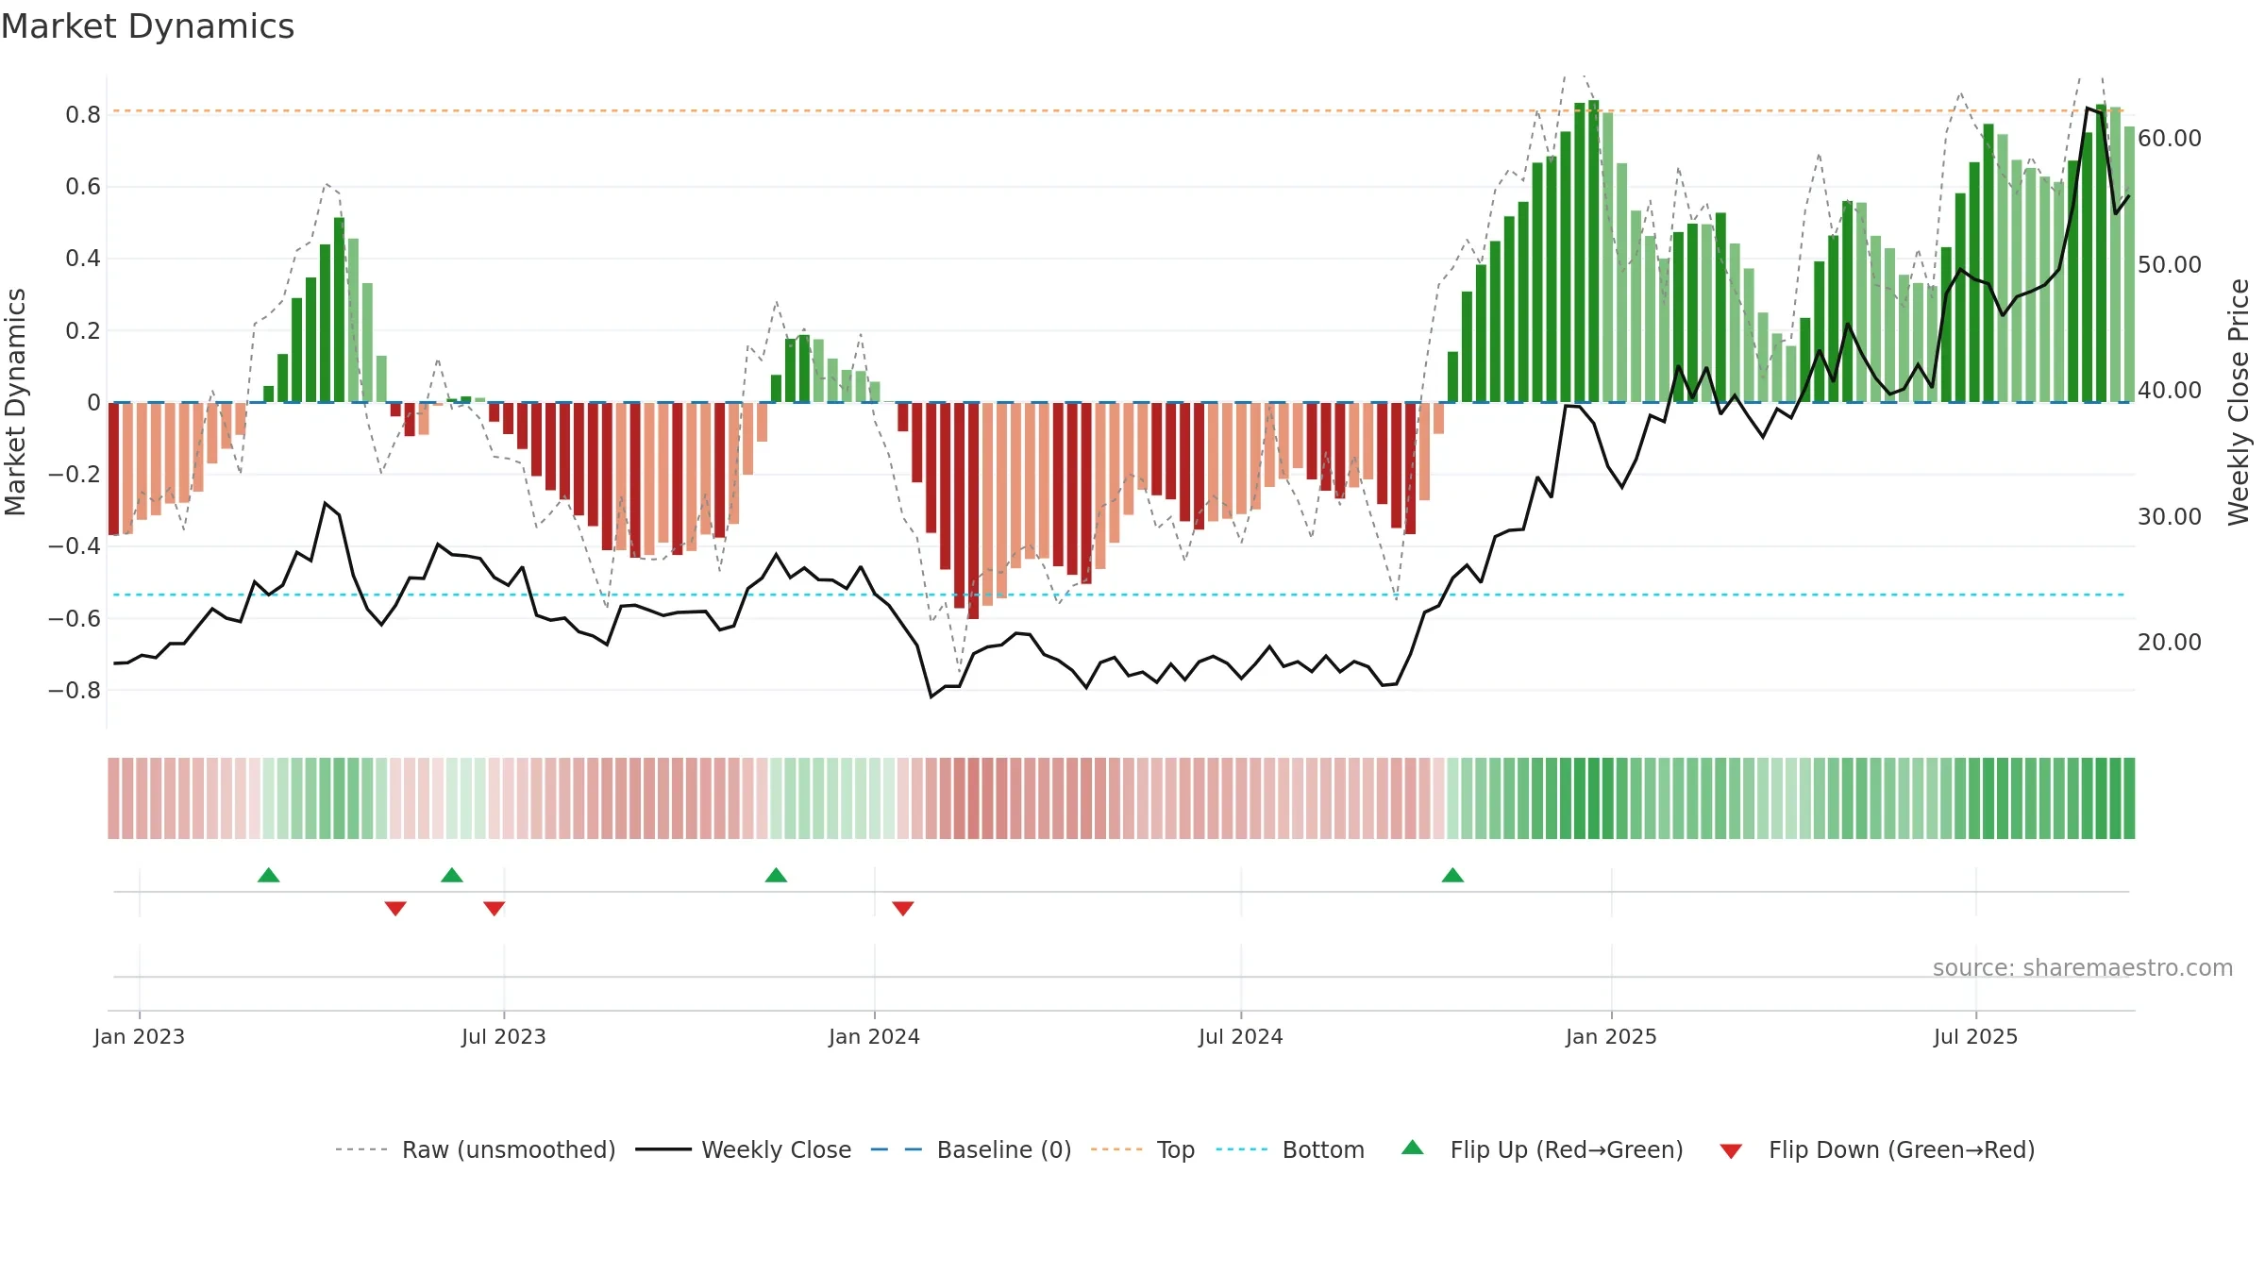The height and width of the screenshot is (1274, 2265).
Task: Toggle the Raw (unsmoothed) legend entry
Action: tap(475, 1149)
